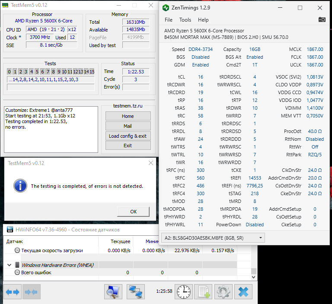Click the WHEA chip icon
332x304 pixels.
click(x=17, y=265)
